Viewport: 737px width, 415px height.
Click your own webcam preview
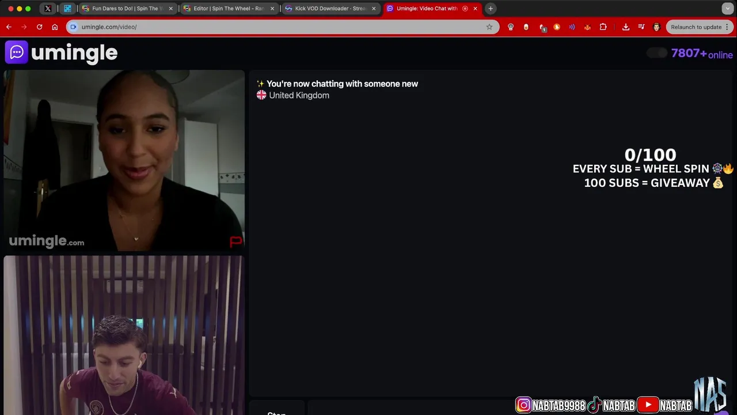(x=124, y=335)
